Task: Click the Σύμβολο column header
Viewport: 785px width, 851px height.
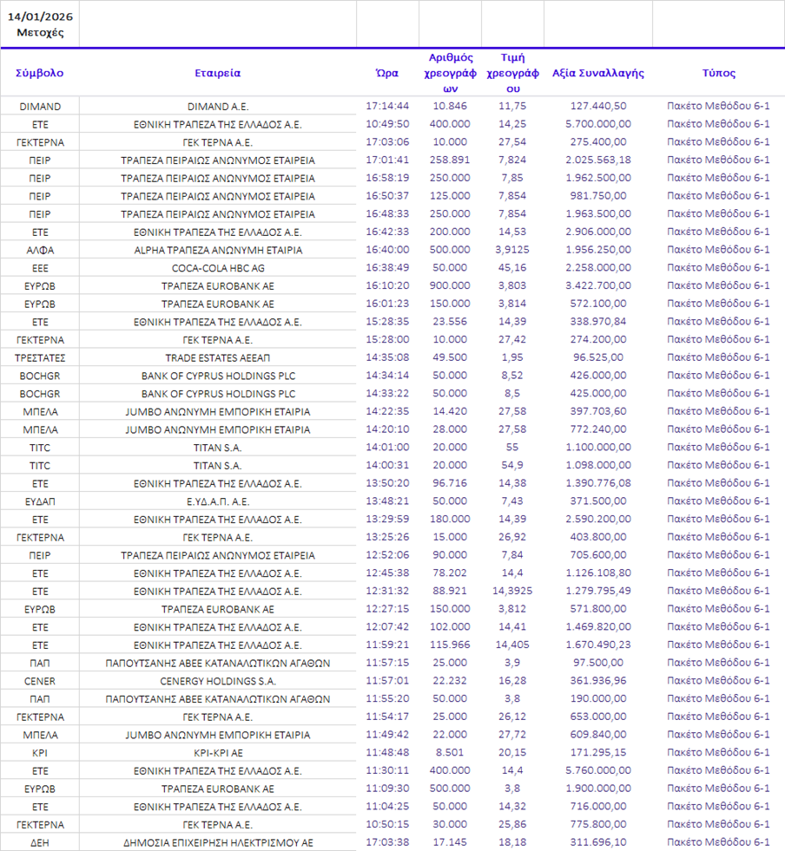Action: pos(40,73)
